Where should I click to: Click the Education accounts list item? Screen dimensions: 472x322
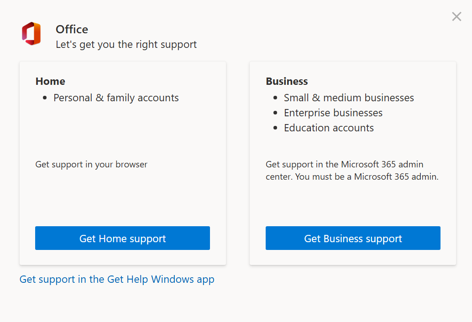click(x=329, y=128)
